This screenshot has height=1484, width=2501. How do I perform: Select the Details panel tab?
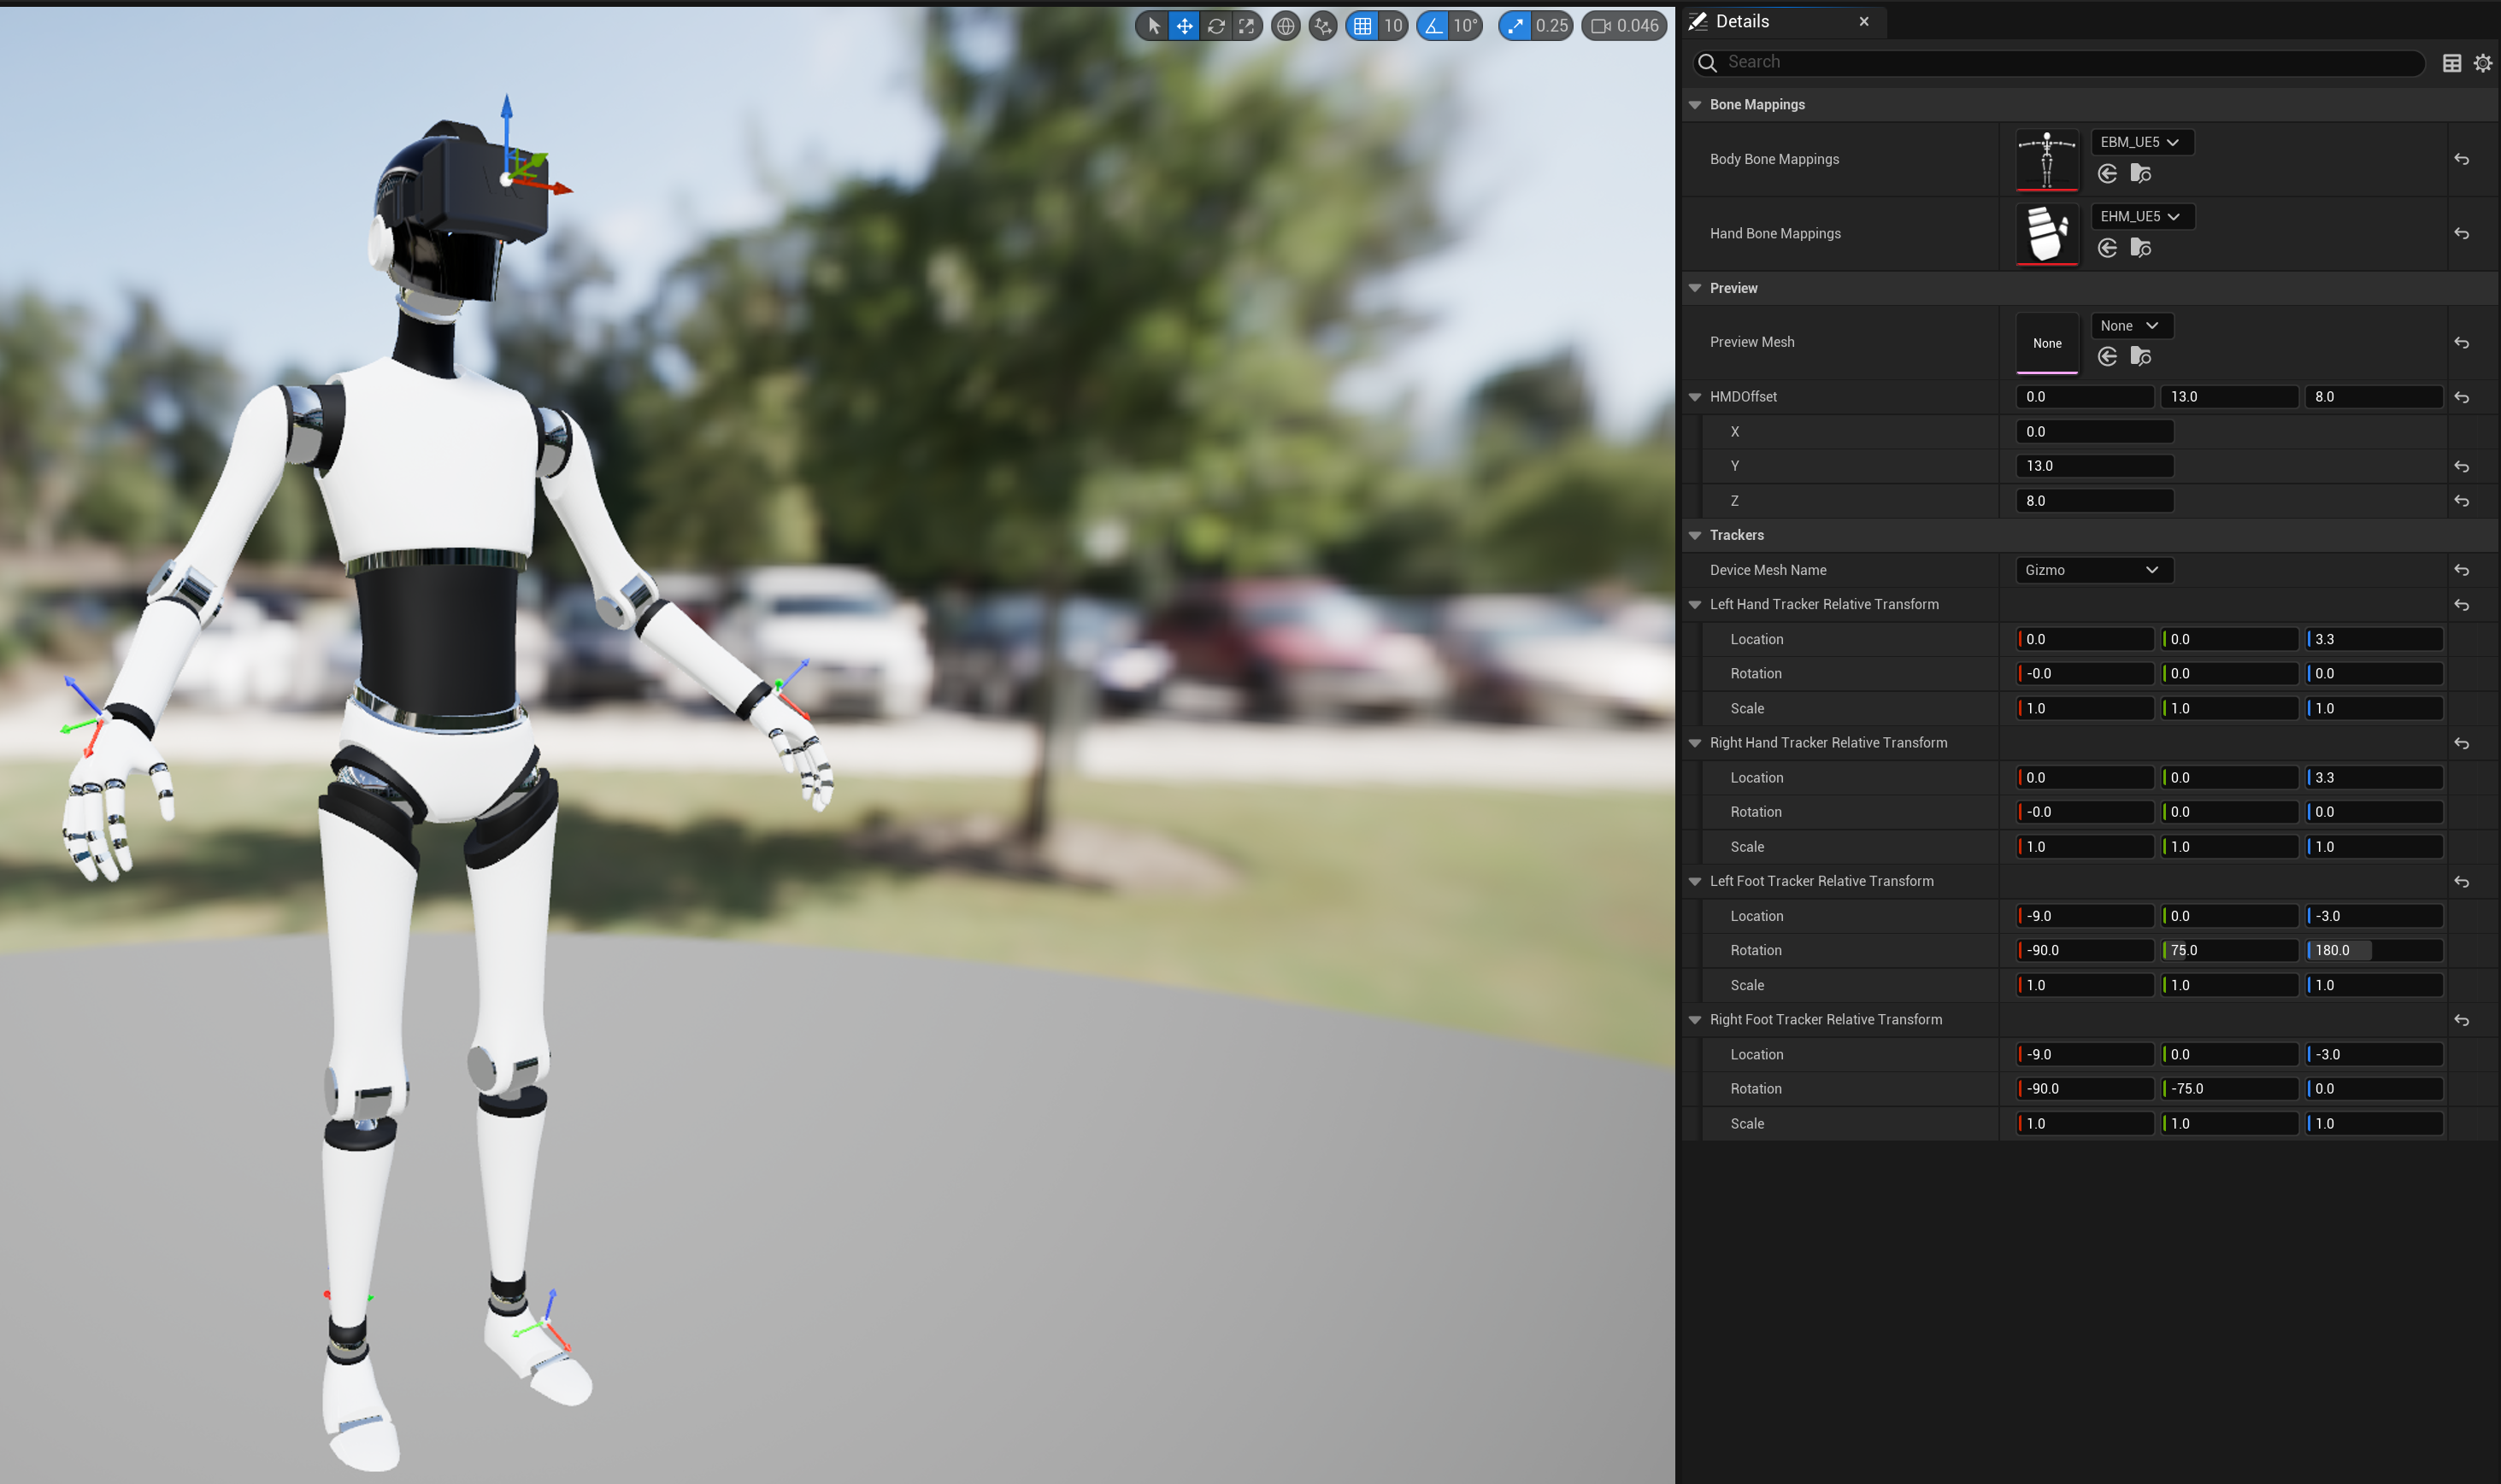pyautogui.click(x=1742, y=21)
